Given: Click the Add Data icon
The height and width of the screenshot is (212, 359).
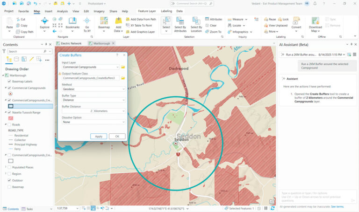Looking at the screenshot, I should (x=118, y=21).
